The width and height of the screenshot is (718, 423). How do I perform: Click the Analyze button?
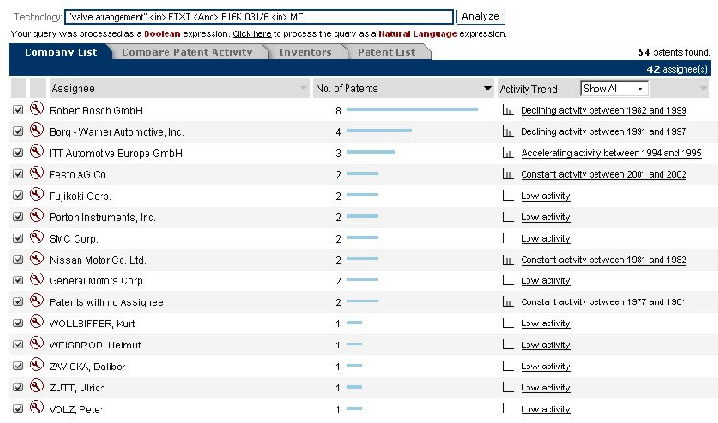click(481, 16)
